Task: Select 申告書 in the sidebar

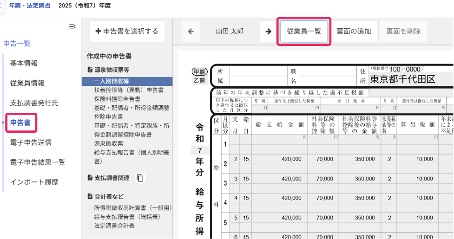Action: 20,123
